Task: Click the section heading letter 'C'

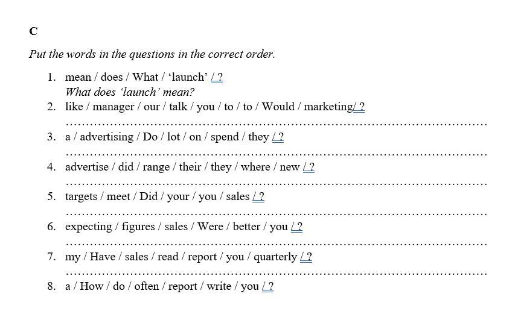Action: coord(33,31)
